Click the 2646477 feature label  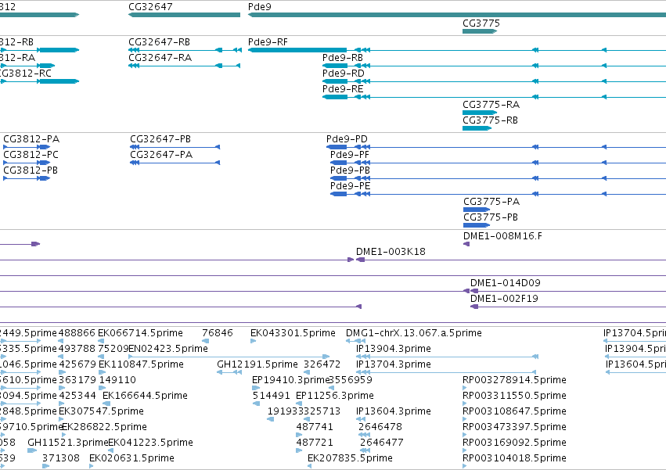(x=382, y=443)
